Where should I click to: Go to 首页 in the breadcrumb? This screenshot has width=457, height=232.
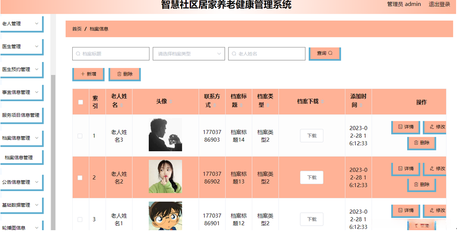click(x=77, y=29)
